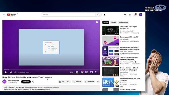Viewport: 169px width, 95px height.
Task: Open the notifications bell
Action: tap(135, 15)
